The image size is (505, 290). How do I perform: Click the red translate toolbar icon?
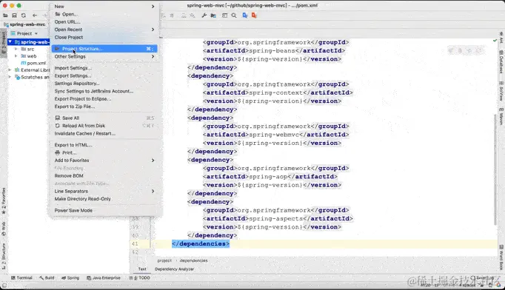click(255, 16)
